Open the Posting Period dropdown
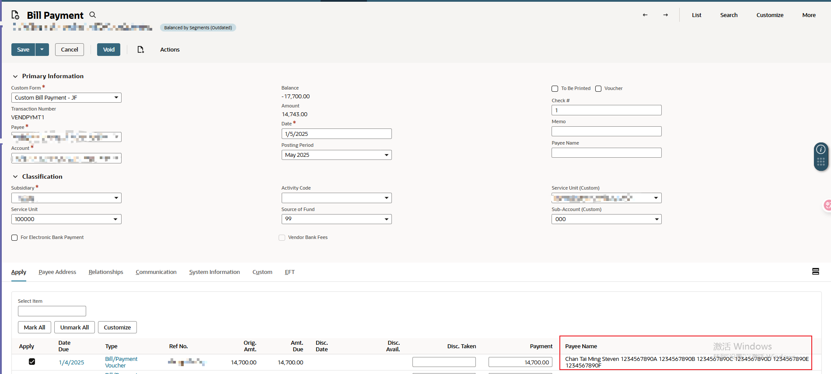Viewport: 831px width, 374px height. point(336,155)
